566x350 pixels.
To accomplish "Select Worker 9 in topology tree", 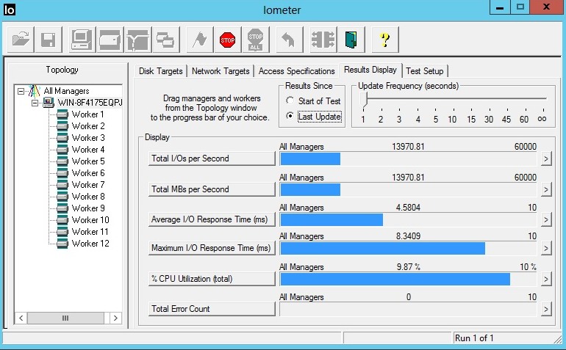I will point(88,208).
